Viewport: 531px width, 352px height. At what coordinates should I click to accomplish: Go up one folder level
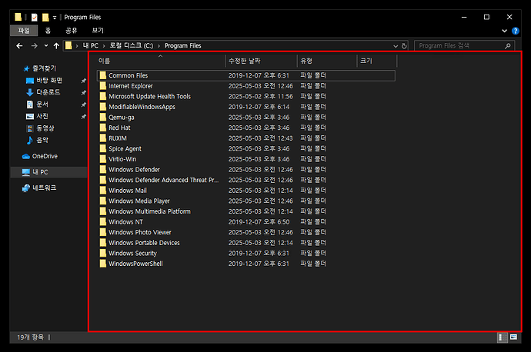coord(56,45)
